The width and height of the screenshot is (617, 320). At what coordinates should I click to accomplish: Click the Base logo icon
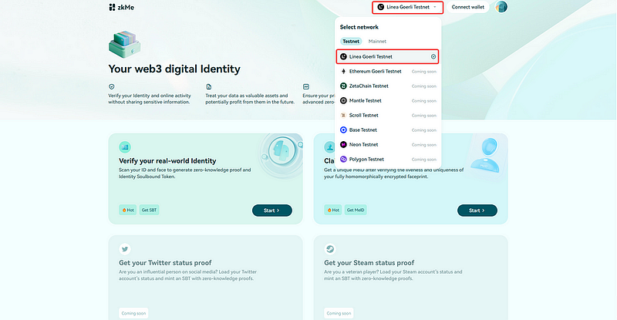click(343, 130)
